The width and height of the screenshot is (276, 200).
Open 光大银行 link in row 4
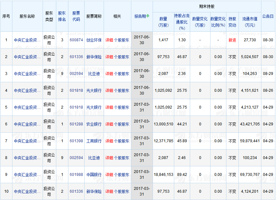(94, 90)
